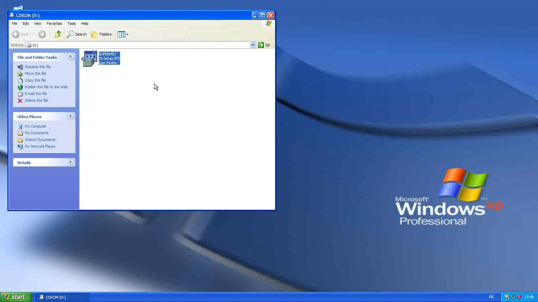Image resolution: width=538 pixels, height=302 pixels.
Task: Click the red Delete X icon
Action: click(20, 100)
